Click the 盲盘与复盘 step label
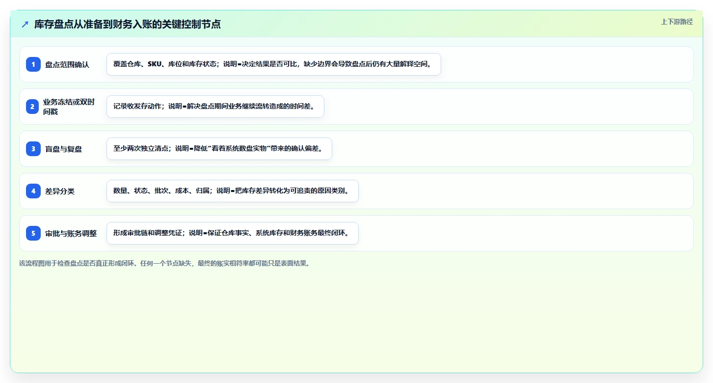The width and height of the screenshot is (713, 383). (63, 149)
